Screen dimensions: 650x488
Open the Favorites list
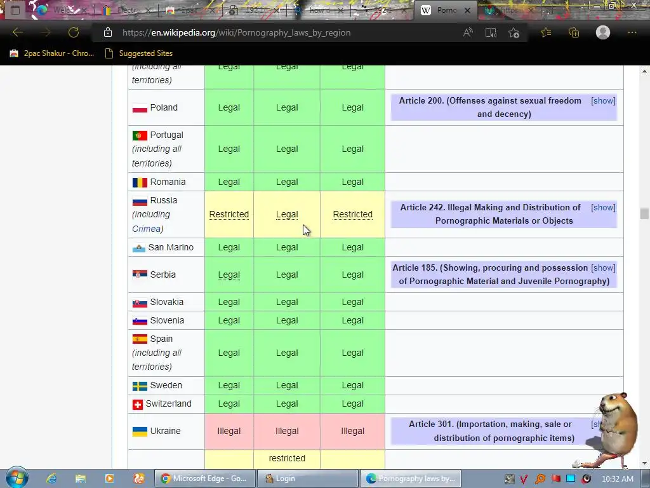click(x=546, y=32)
